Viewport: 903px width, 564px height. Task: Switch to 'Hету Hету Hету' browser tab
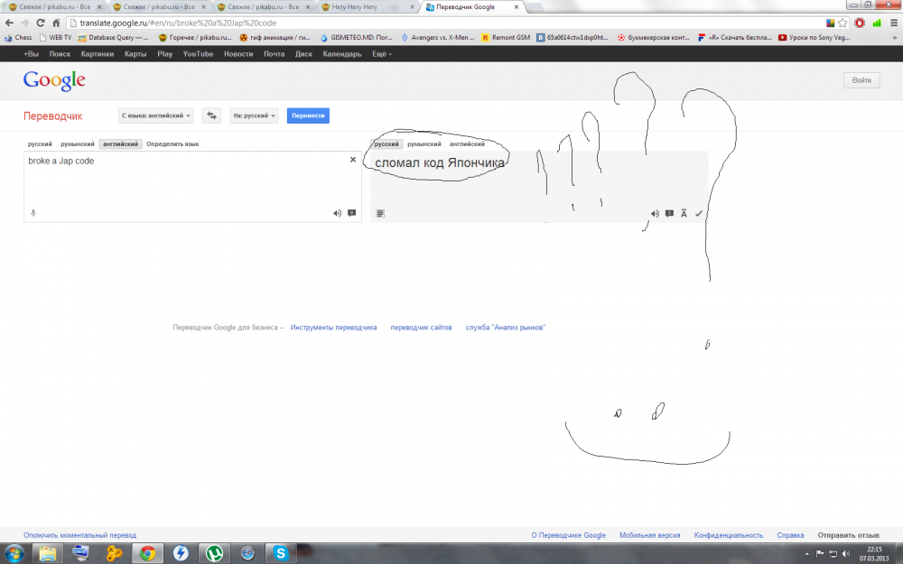[366, 7]
